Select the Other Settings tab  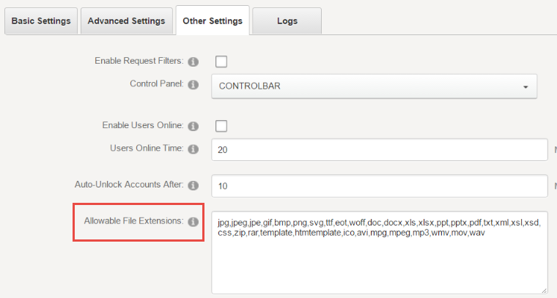[x=213, y=21]
